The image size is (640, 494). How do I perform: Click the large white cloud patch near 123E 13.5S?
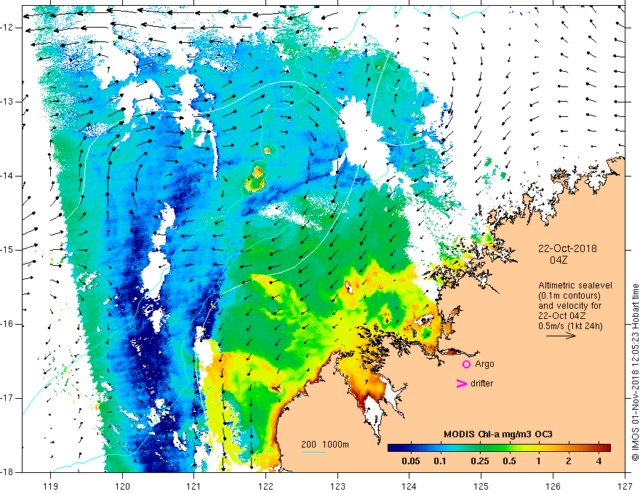pyautogui.click(x=363, y=142)
